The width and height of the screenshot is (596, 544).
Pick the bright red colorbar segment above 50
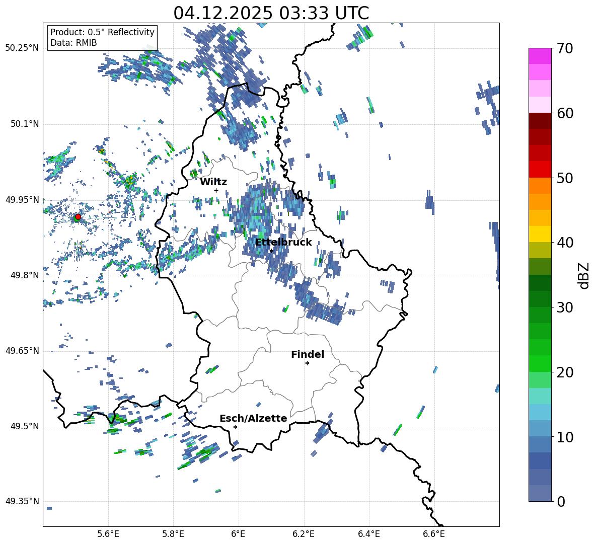tap(540, 170)
